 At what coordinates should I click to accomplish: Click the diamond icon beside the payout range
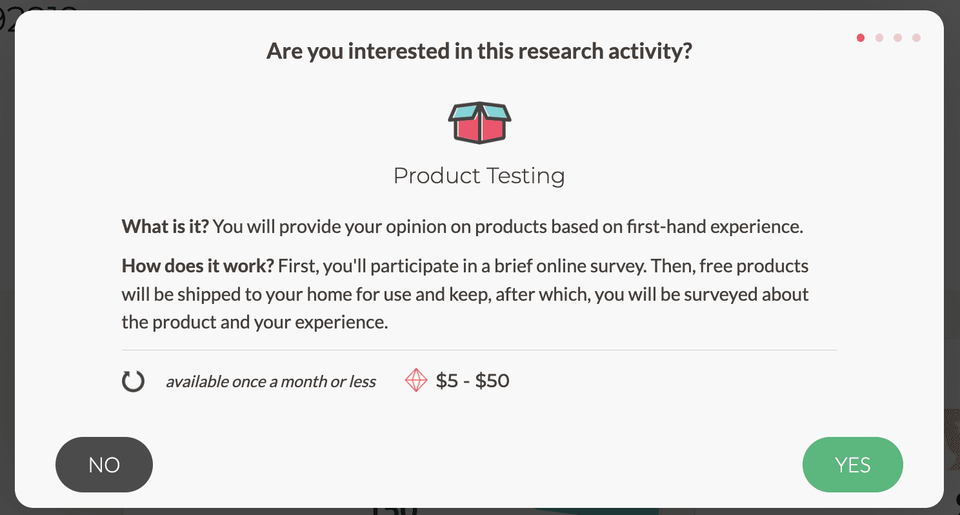tap(416, 380)
